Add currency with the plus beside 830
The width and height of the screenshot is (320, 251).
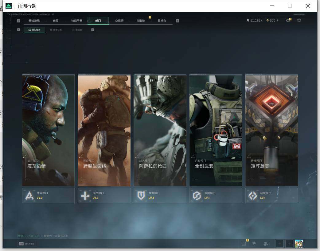tap(278, 20)
